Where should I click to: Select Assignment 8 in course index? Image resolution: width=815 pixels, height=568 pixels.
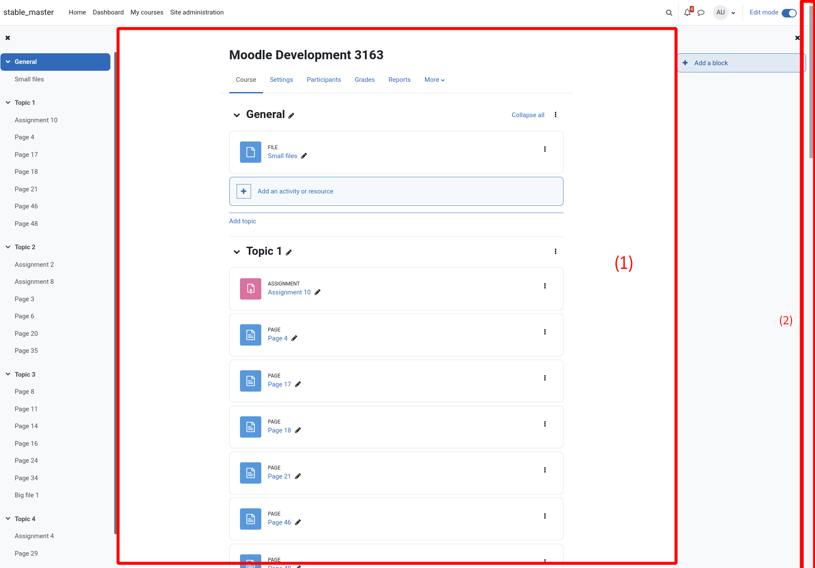(35, 282)
